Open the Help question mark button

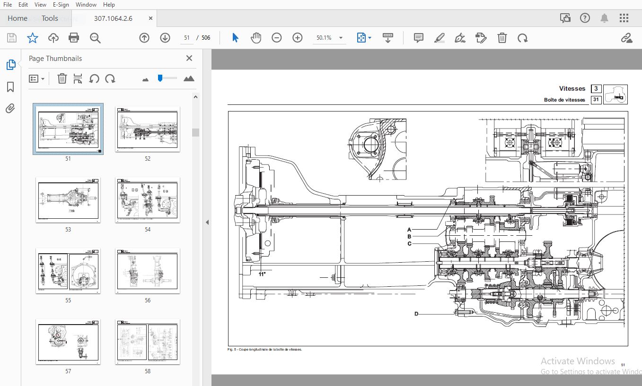click(x=585, y=18)
